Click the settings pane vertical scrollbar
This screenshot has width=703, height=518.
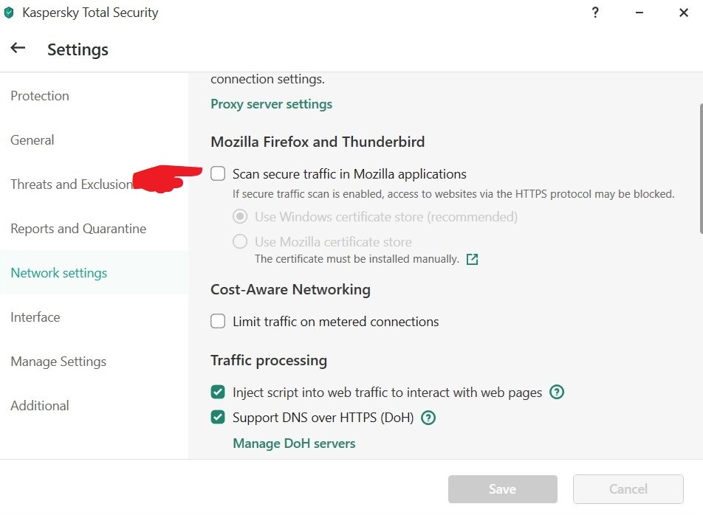click(x=701, y=168)
